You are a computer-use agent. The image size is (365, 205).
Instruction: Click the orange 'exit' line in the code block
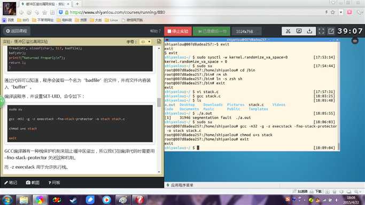[13, 138]
